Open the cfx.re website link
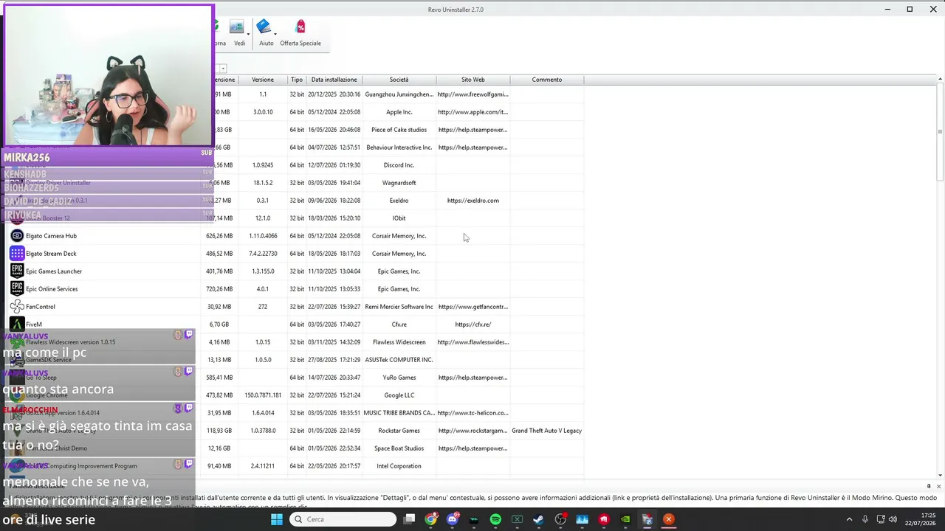Image resolution: width=945 pixels, height=531 pixels. [x=473, y=324]
